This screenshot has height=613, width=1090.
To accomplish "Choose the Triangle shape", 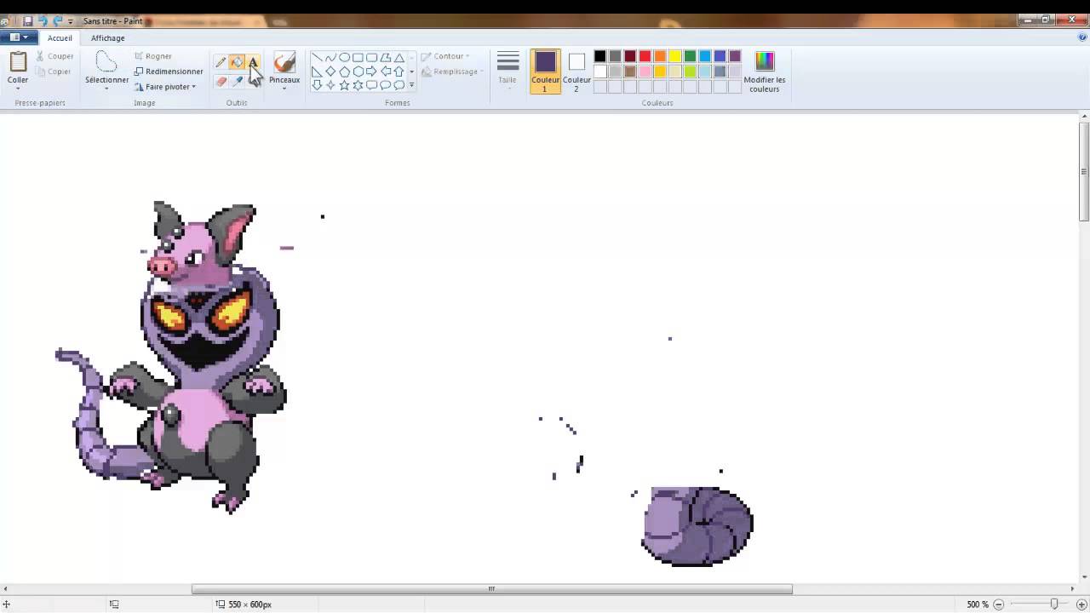I will (x=399, y=58).
